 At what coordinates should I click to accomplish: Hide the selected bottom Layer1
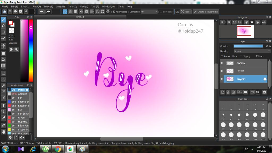(222, 79)
